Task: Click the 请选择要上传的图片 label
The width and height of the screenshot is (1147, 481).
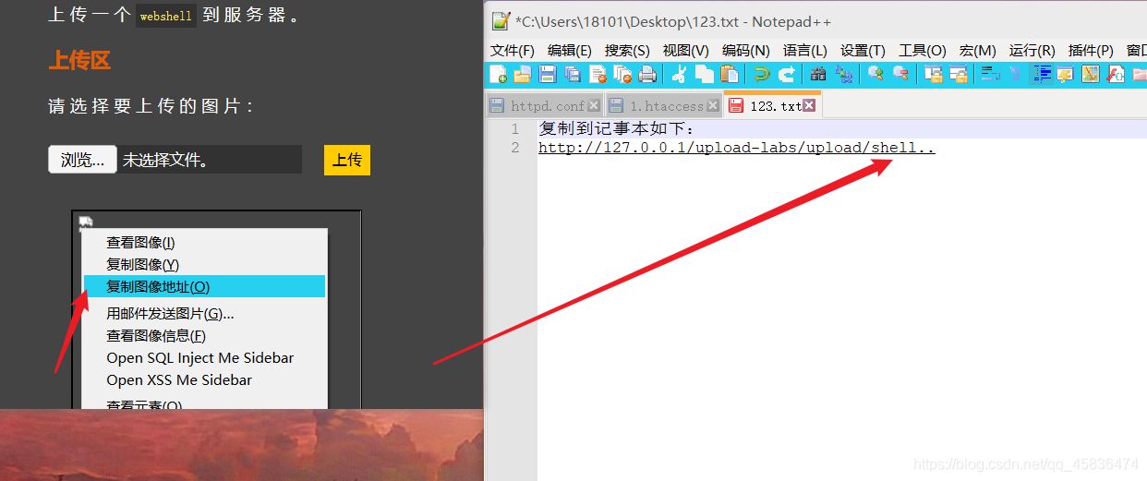Action: click(x=151, y=106)
